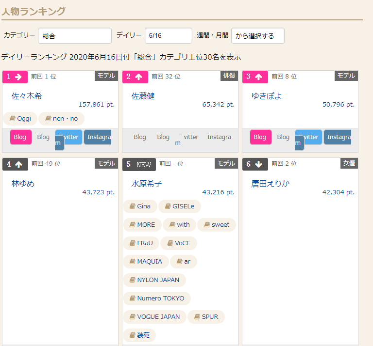Open 佐々木希's Instagram button
This screenshot has height=346, width=373.
click(x=98, y=137)
